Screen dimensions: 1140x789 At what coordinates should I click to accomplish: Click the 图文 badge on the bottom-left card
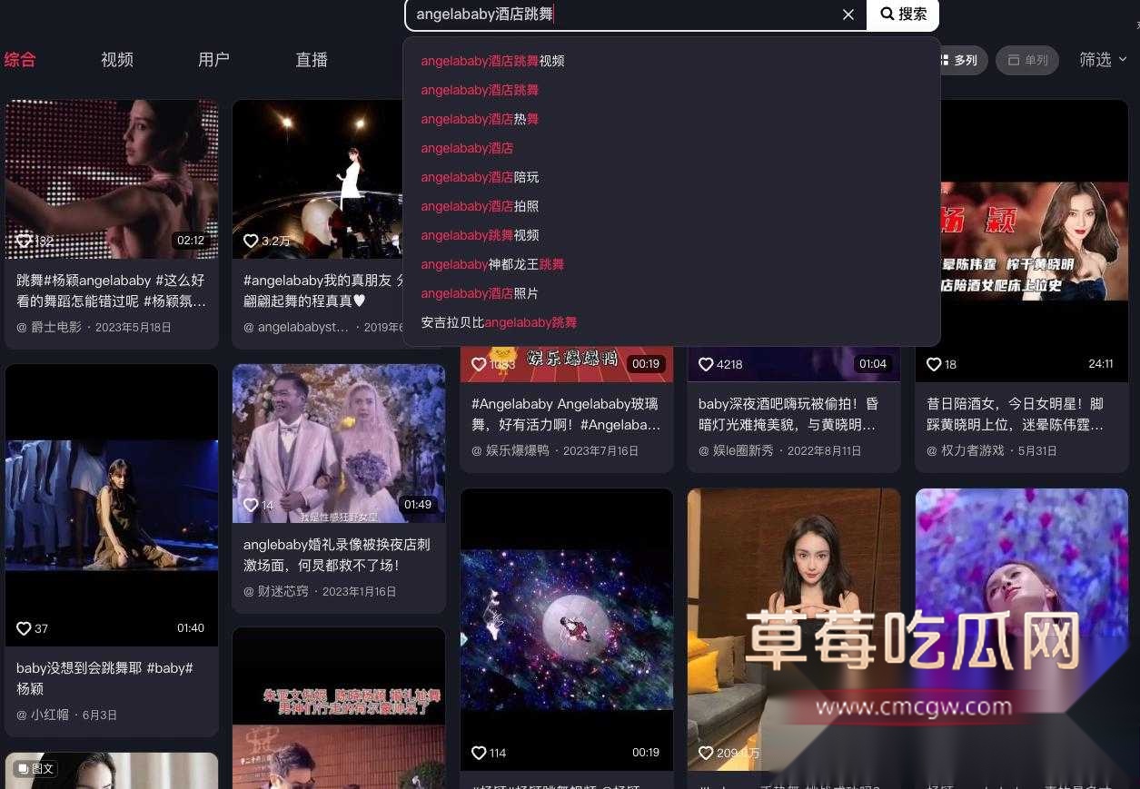[x=35, y=768]
